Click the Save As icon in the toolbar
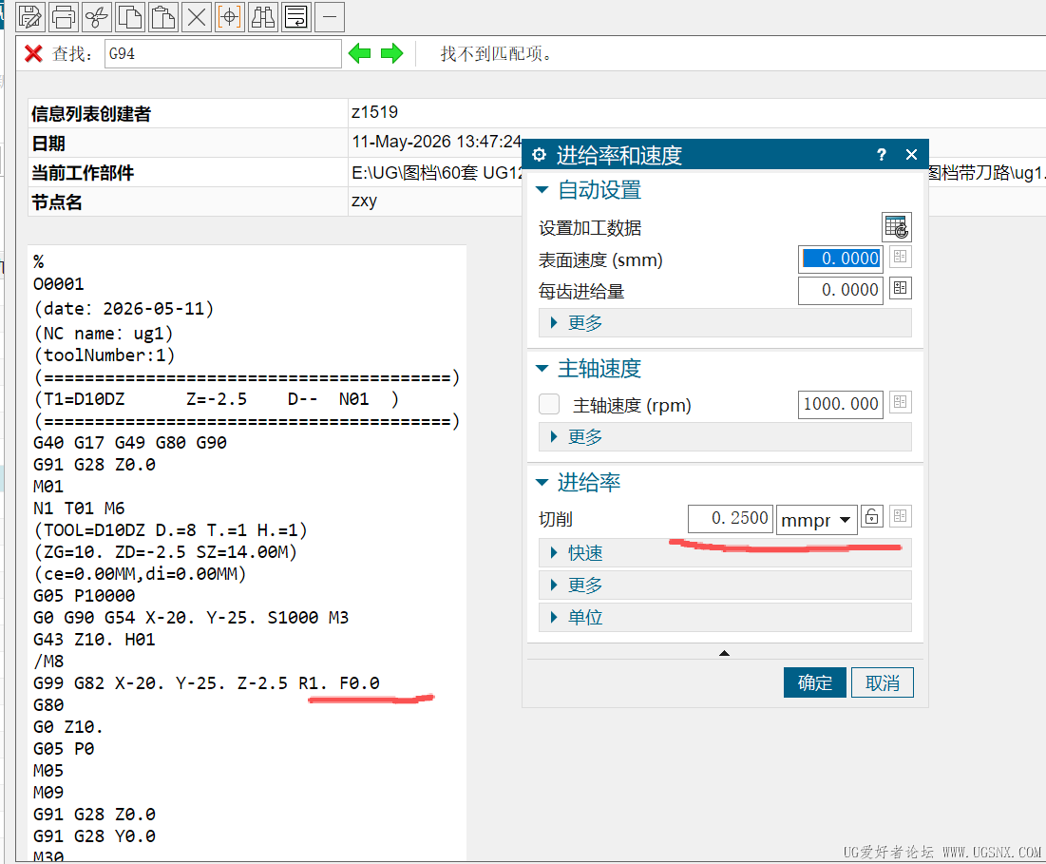The height and width of the screenshot is (864, 1046). click(30, 17)
